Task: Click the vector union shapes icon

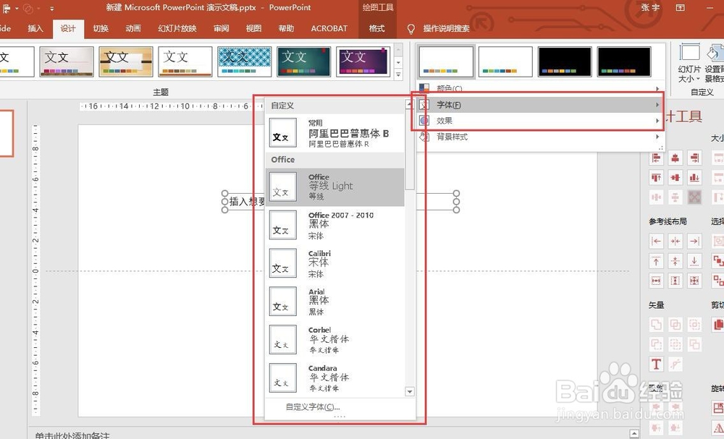Action: tap(656, 324)
